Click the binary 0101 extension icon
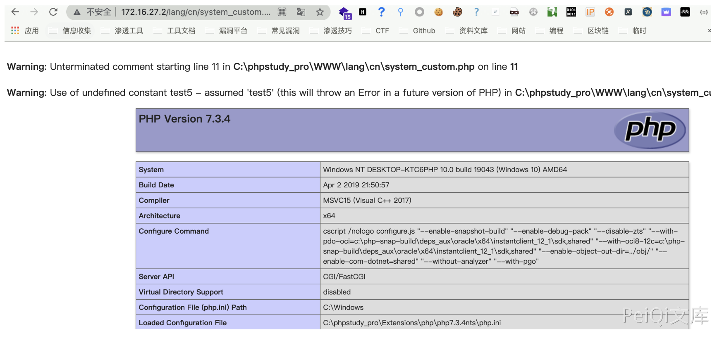This screenshot has height=338, width=717. (571, 12)
